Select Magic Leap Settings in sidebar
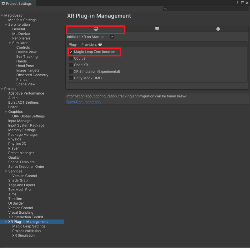Screen dimensions: 250x248 pyautogui.click(x=29, y=226)
